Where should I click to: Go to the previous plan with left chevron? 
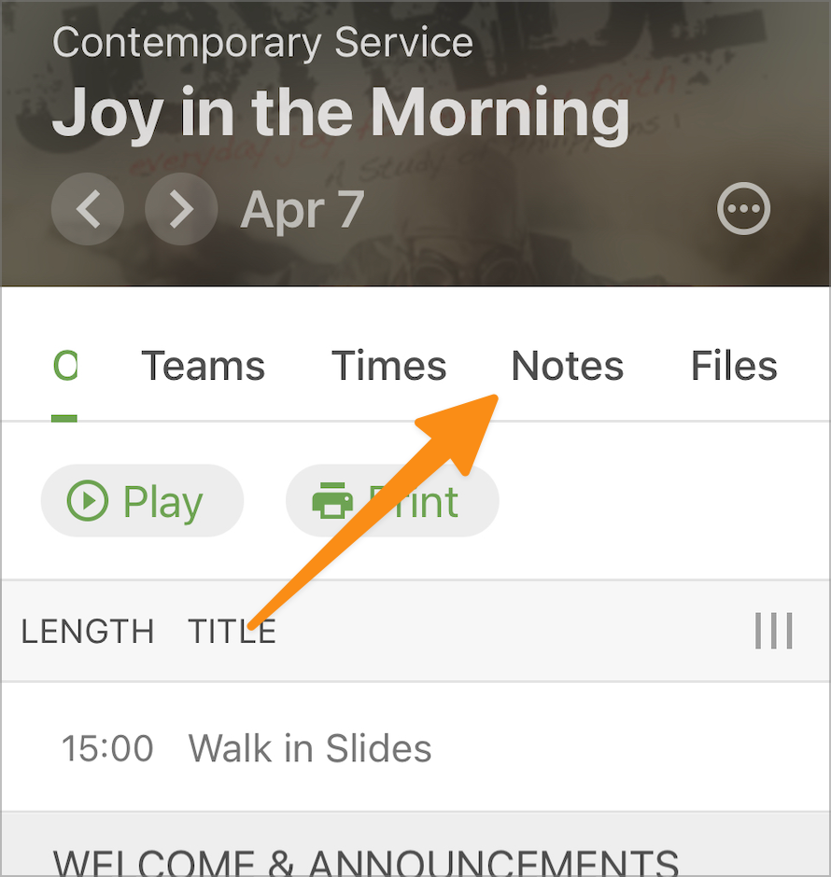87,209
